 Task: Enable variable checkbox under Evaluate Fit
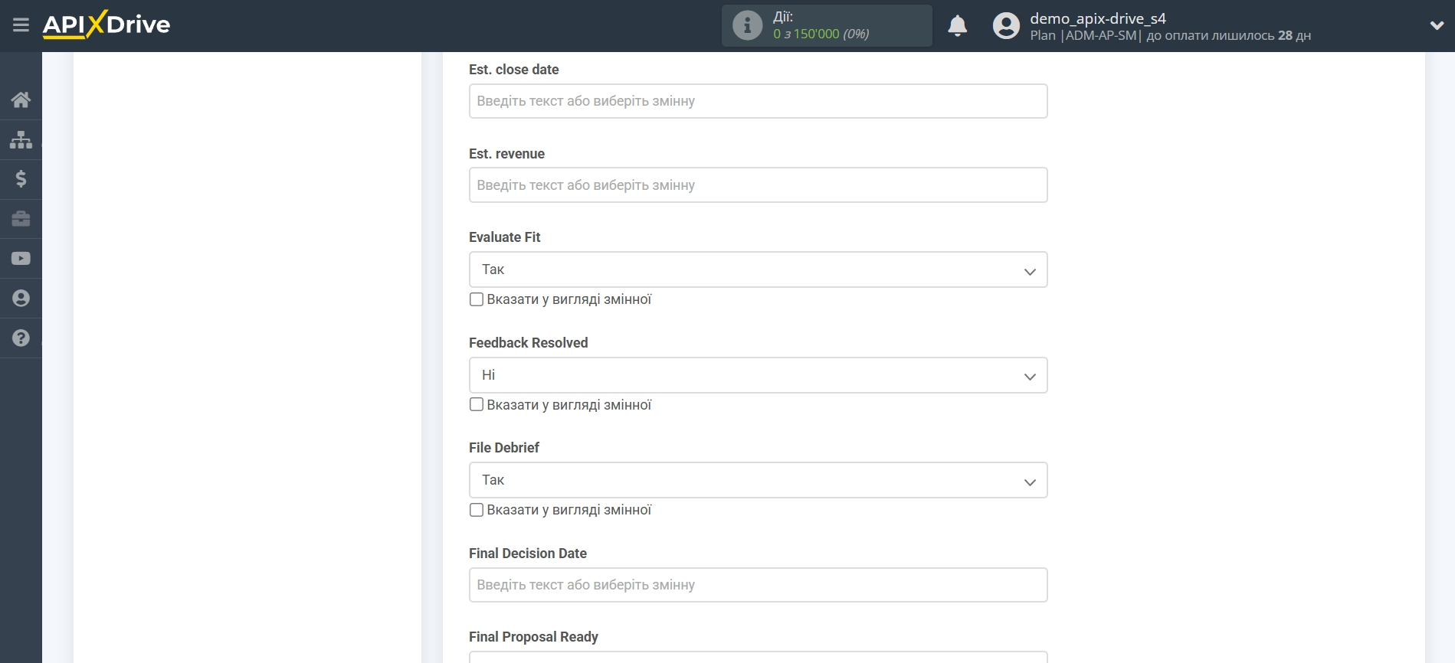click(x=477, y=299)
